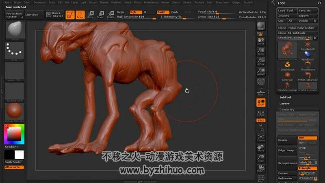Pick a color in the color picker square
Screen dimensions: 325x183
click(14, 134)
